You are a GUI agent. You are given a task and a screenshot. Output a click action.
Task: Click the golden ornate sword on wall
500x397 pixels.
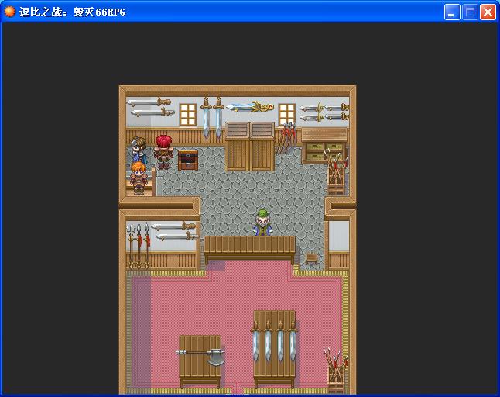[251, 107]
